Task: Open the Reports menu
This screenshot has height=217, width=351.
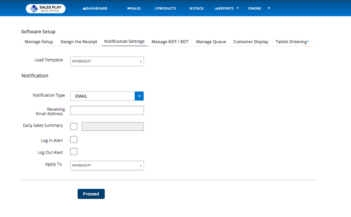Action: pyautogui.click(x=224, y=8)
